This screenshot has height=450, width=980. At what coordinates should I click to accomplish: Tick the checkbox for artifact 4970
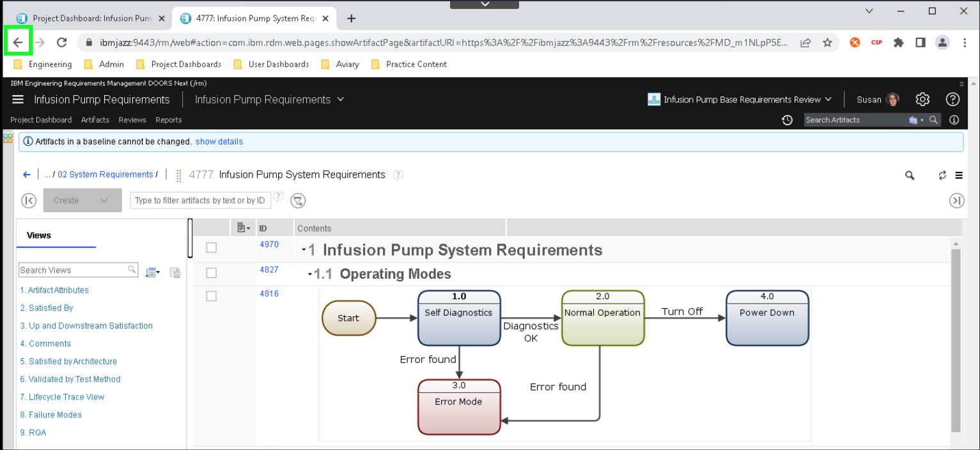click(x=212, y=247)
